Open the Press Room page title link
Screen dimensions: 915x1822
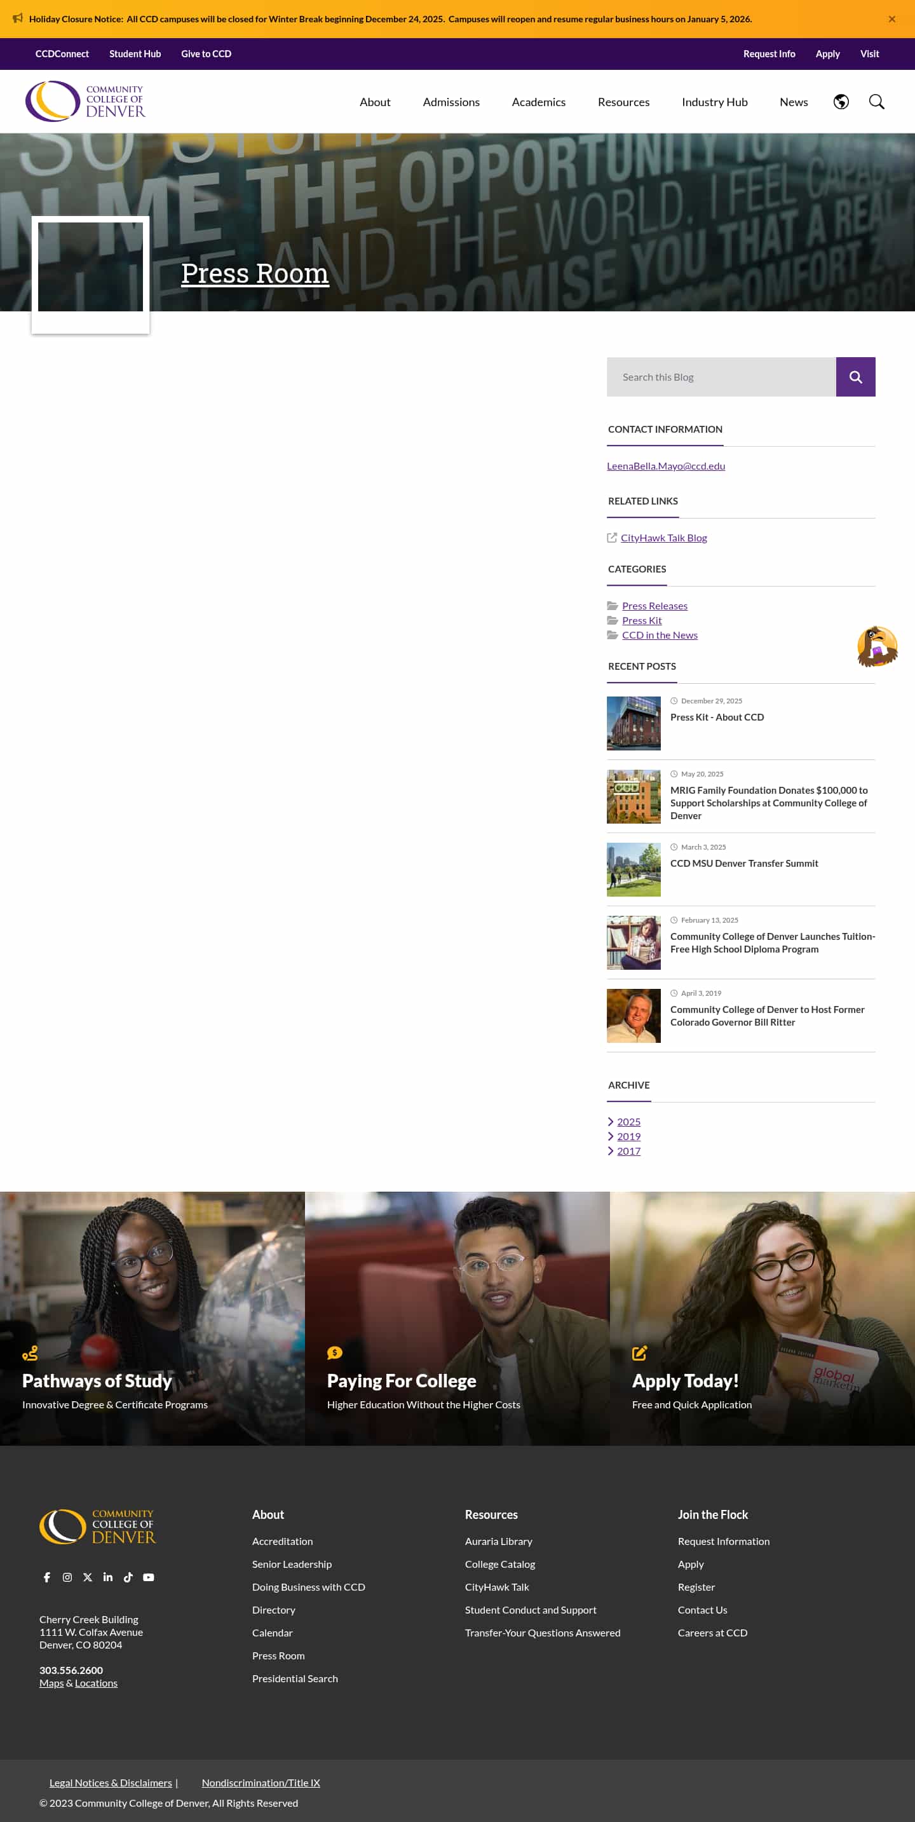pos(255,273)
